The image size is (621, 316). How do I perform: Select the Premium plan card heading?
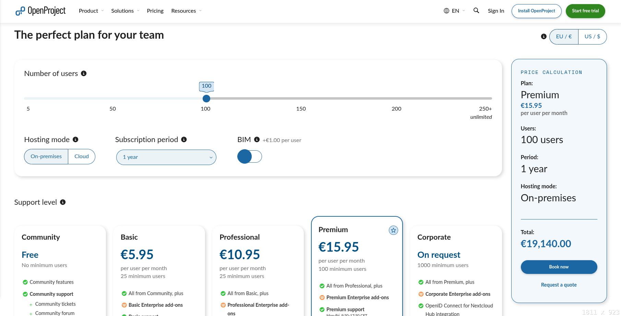click(x=333, y=230)
